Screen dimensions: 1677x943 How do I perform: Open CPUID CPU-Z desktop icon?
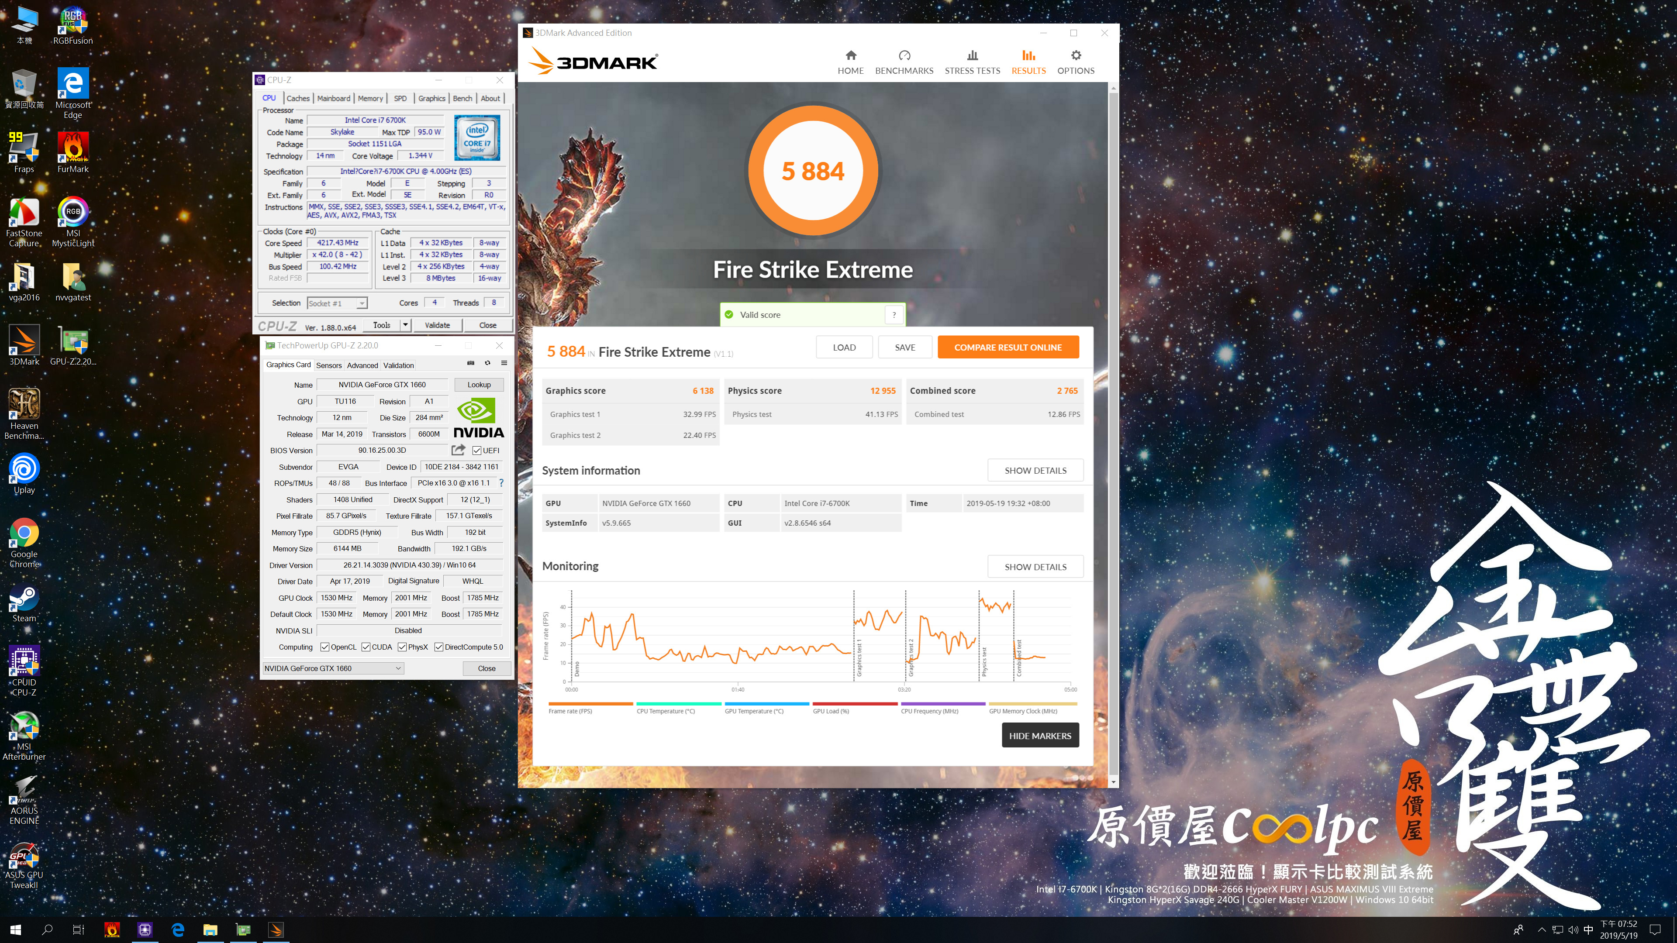(24, 671)
